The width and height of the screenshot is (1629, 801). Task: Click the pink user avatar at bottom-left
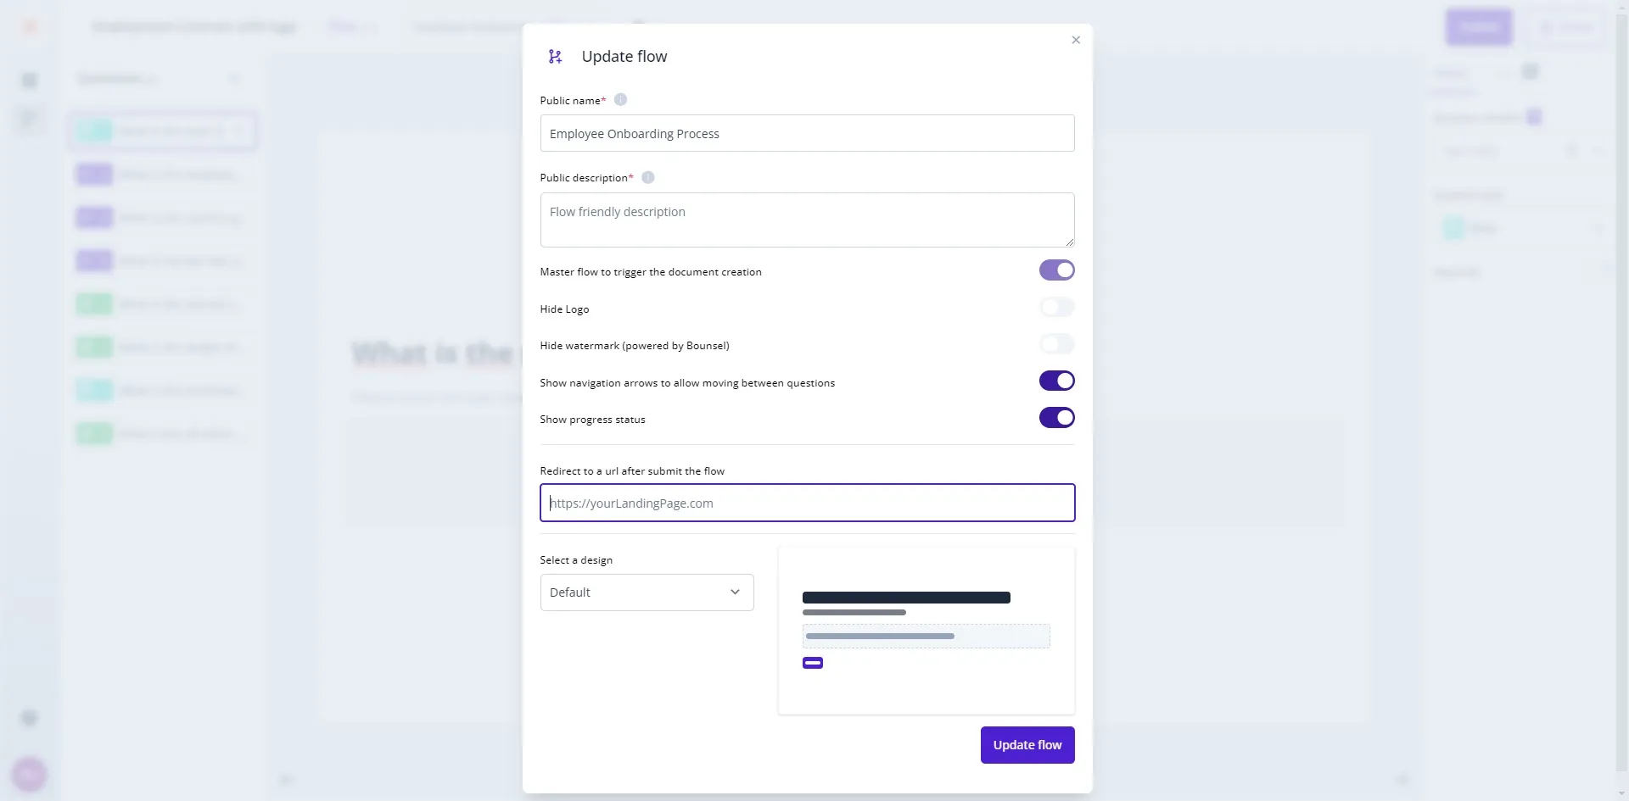click(30, 773)
